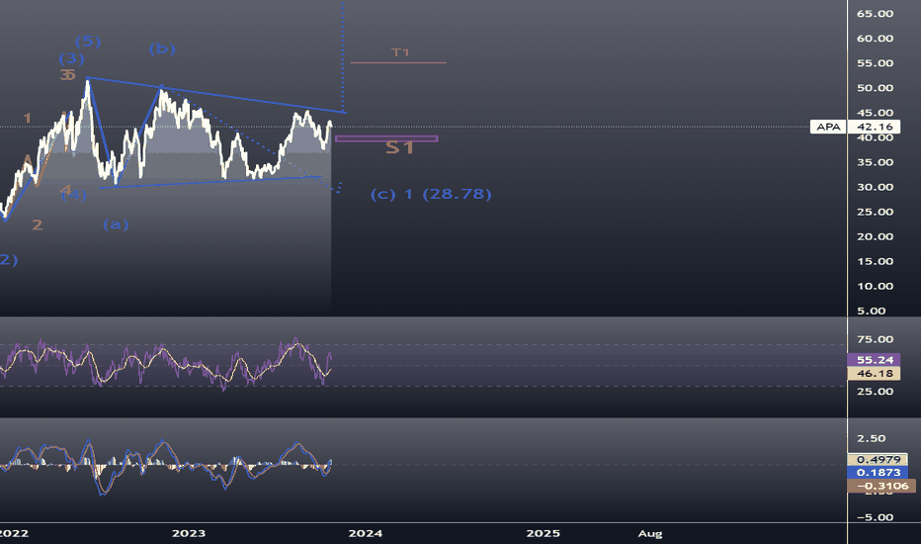Click the MACD histogram value 0.4979
The height and width of the screenshot is (544, 921).
pyautogui.click(x=878, y=459)
